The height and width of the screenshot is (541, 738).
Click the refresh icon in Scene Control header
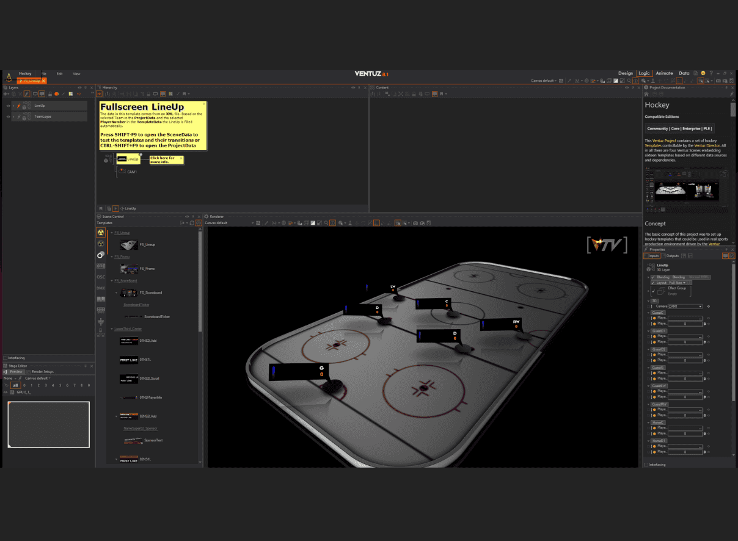(192, 223)
